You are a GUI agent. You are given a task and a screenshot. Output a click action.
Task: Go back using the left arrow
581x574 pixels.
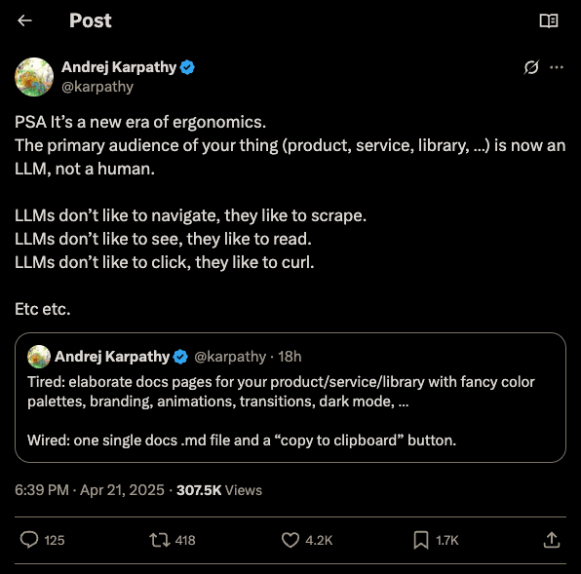tap(24, 20)
